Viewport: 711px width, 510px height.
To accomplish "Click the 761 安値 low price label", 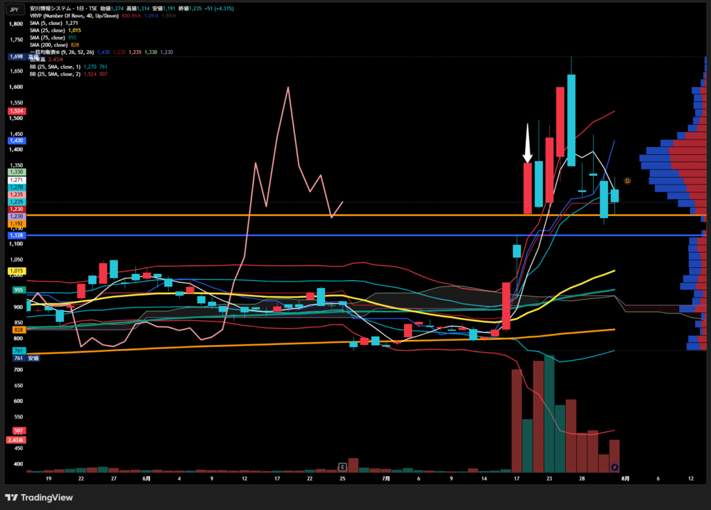I will tap(26, 358).
